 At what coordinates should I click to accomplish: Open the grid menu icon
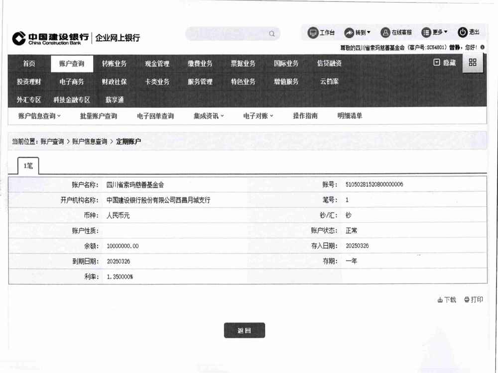coord(473,63)
